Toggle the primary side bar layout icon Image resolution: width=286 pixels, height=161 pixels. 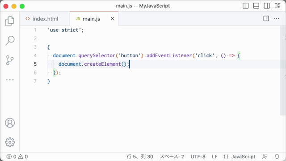[x=245, y=6]
